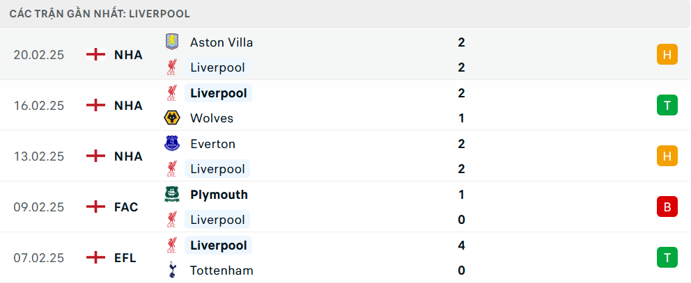The height and width of the screenshot is (283, 691).
Task: Click the England flag beside FAC
Action: tap(95, 207)
